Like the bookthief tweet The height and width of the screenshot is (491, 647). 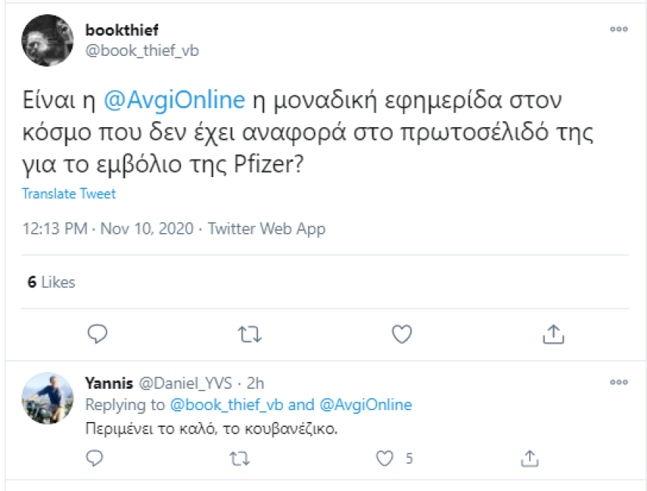coord(402,334)
